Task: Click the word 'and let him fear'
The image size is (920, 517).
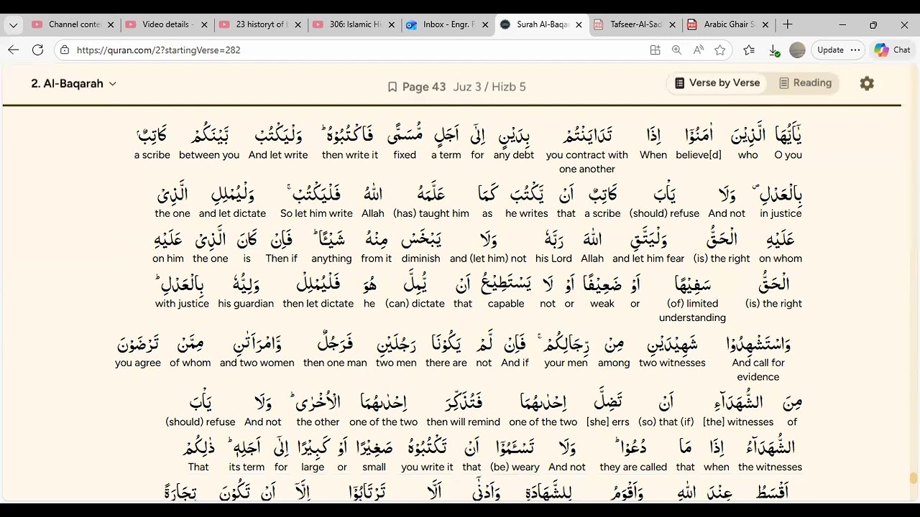Action: 648,259
